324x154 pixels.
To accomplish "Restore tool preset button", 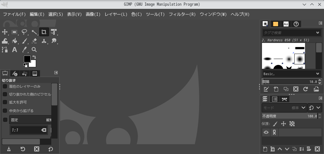I will point(23,149).
